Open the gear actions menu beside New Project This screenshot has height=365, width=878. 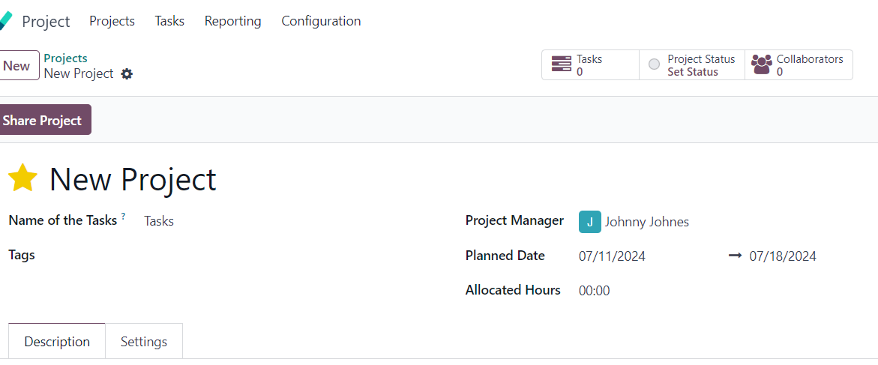click(x=127, y=74)
